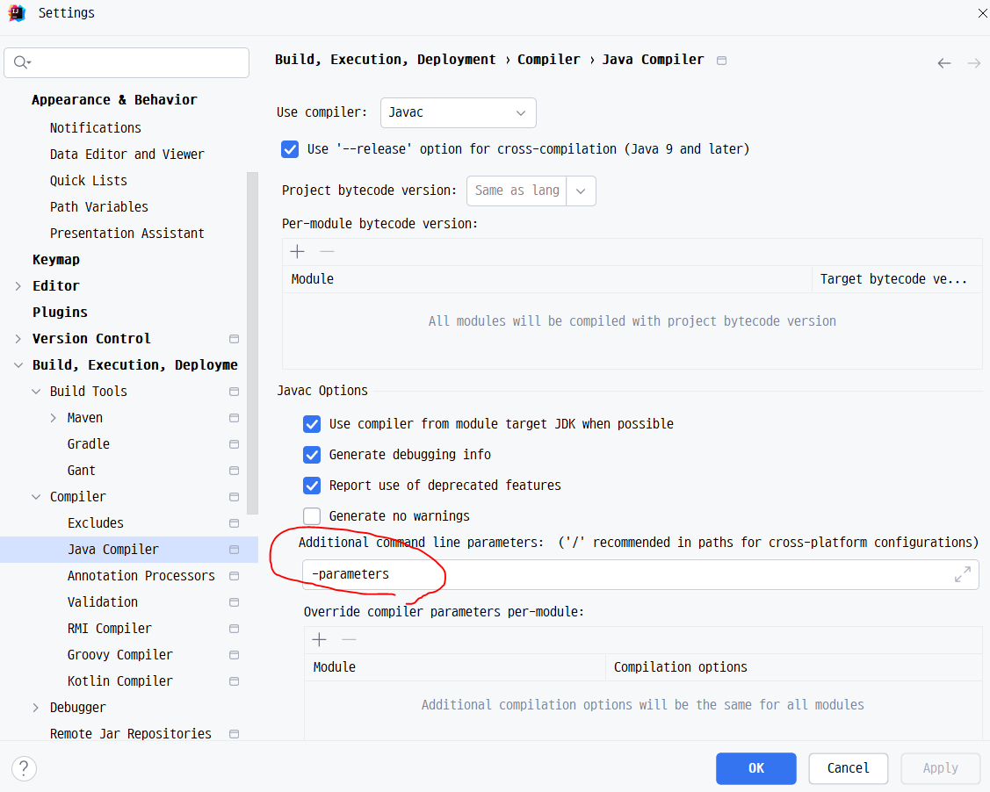Click project icon beside Annotation Processors
This screenshot has height=792, width=990.
(235, 576)
